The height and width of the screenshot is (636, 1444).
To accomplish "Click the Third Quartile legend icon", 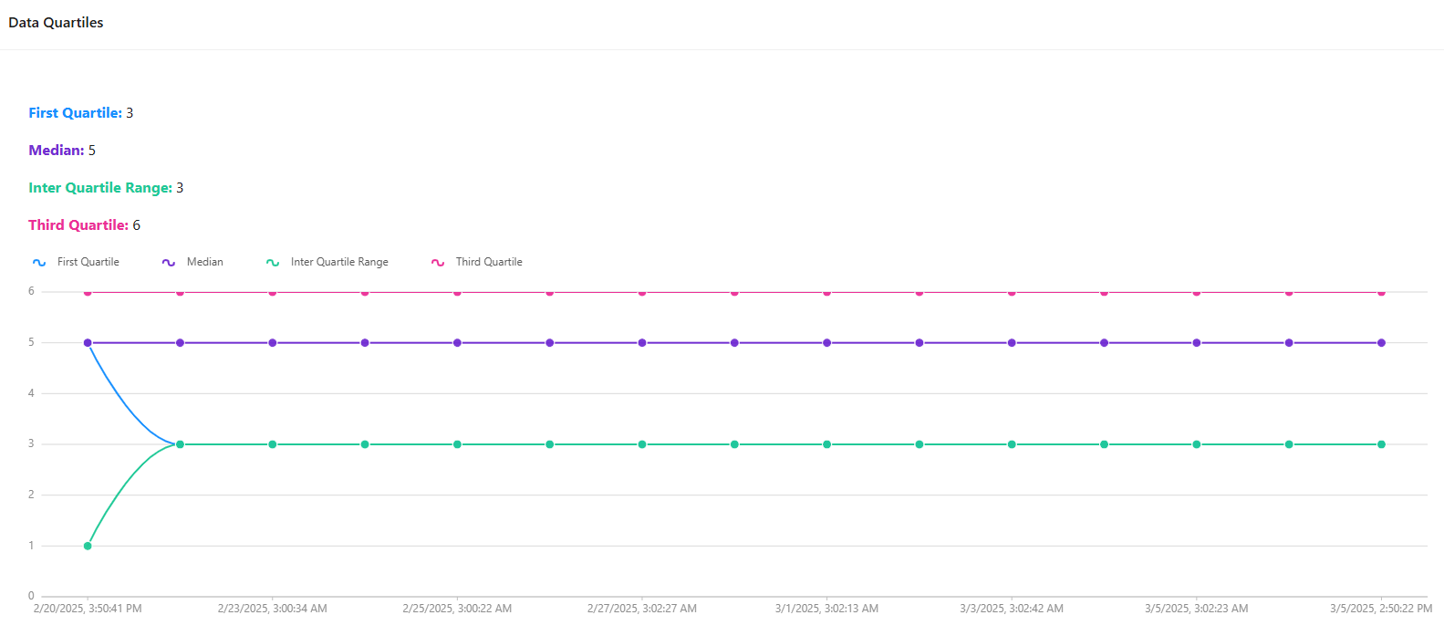I will point(438,263).
